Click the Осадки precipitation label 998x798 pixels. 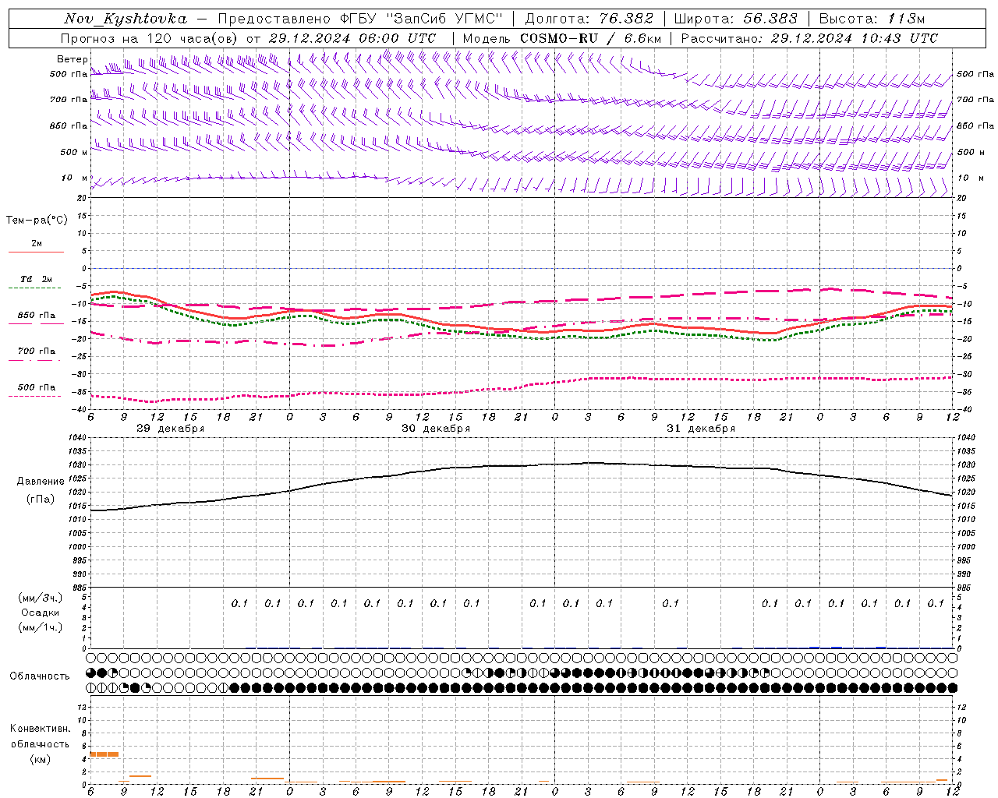pyautogui.click(x=41, y=613)
